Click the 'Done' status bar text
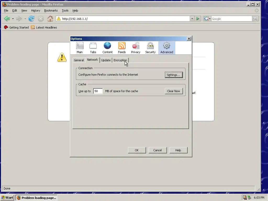Image resolution: width=268 pixels, height=201 pixels. 7,188
